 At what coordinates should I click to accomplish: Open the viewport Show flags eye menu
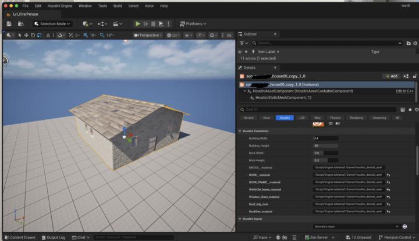189,36
